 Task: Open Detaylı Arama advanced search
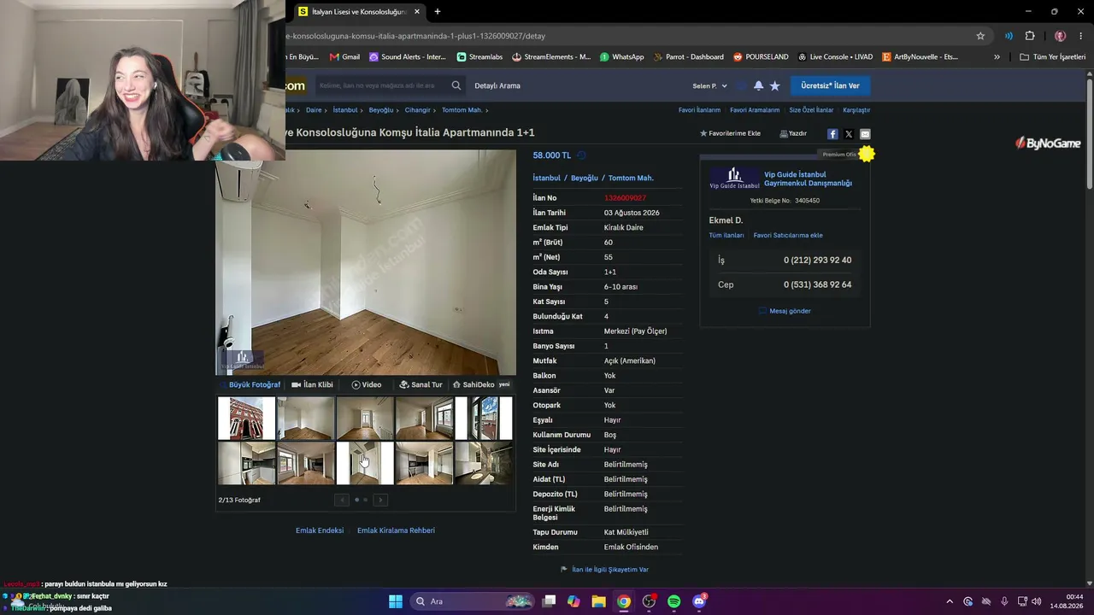point(497,85)
